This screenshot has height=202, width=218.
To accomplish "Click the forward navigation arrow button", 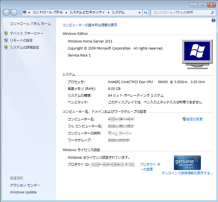I will [14, 12].
